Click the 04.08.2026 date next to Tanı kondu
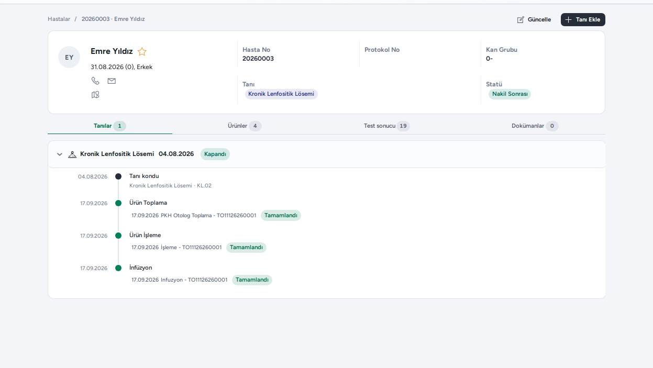653x368 pixels. click(93, 177)
